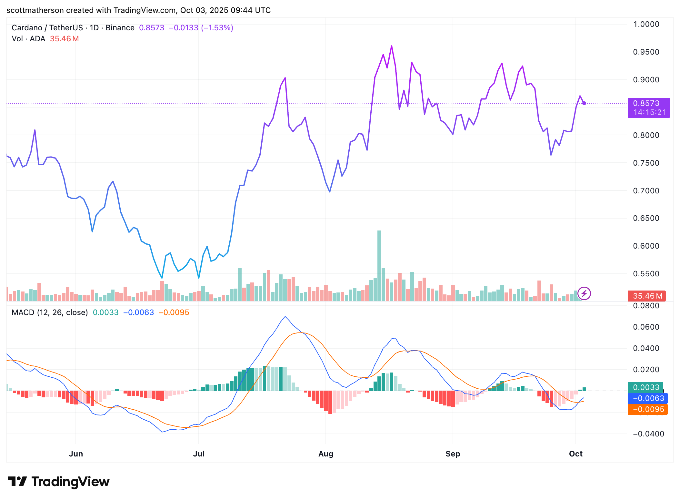Click the current price dot on line
The width and height of the screenshot is (680, 501).
(x=584, y=103)
